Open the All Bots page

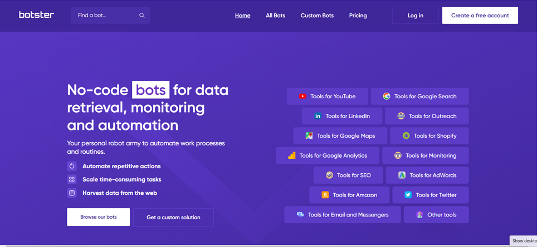(x=275, y=16)
